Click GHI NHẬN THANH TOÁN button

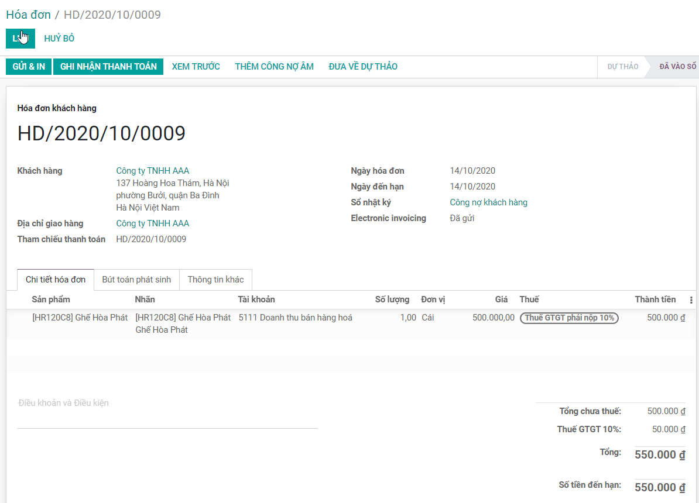click(108, 67)
